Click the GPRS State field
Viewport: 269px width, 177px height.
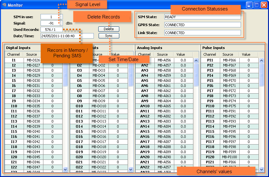[202, 25]
